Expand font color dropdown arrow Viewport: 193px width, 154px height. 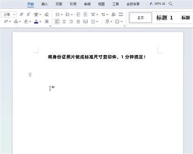pyautogui.click(x=40, y=22)
